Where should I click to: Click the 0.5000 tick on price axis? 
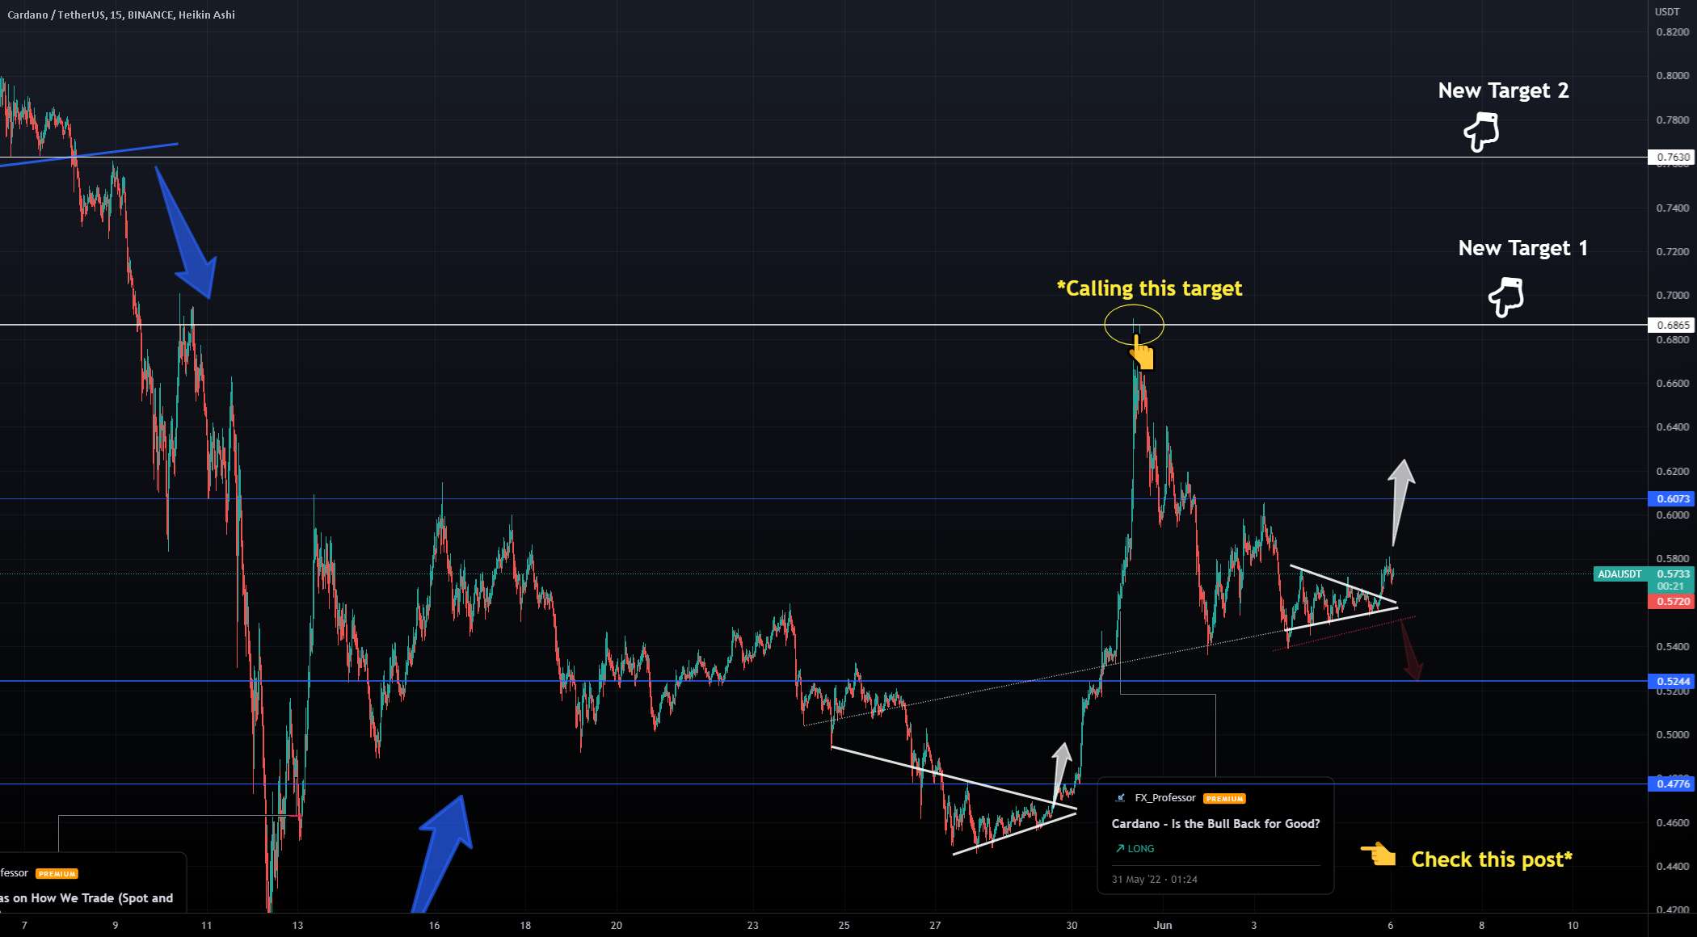pos(1672,735)
